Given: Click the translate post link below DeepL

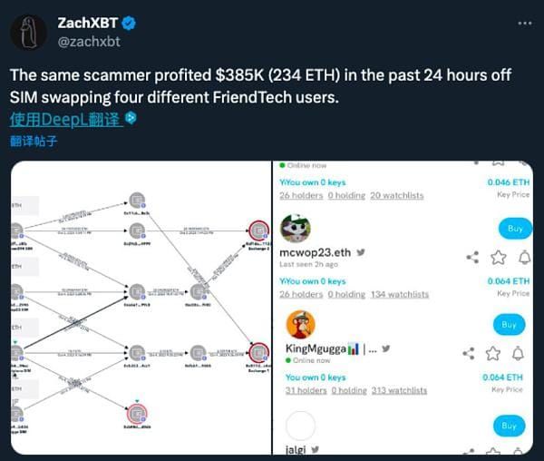Looking at the screenshot, I should tap(34, 142).
